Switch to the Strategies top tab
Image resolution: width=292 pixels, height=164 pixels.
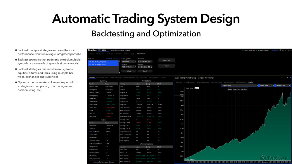[110, 54]
